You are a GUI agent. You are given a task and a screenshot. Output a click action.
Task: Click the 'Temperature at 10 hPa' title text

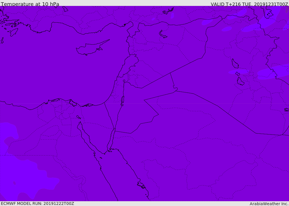coord(30,4)
